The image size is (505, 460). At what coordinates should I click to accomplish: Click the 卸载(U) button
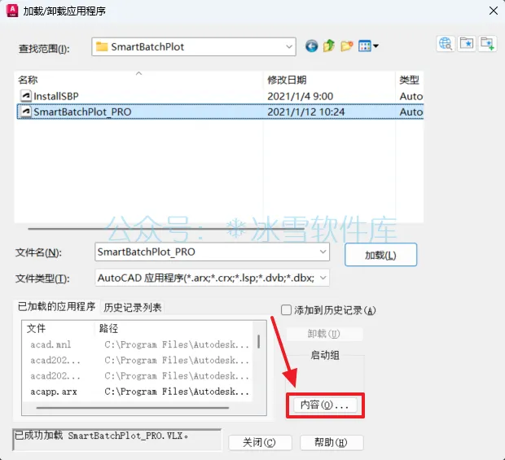pyautogui.click(x=324, y=334)
